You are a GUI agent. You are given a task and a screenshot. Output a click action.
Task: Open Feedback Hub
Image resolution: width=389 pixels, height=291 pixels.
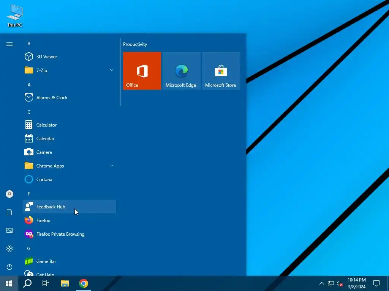70,207
